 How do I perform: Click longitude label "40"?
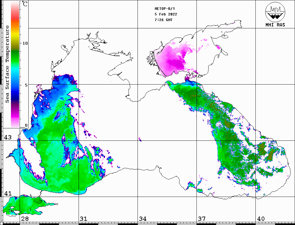pyautogui.click(x=261, y=219)
